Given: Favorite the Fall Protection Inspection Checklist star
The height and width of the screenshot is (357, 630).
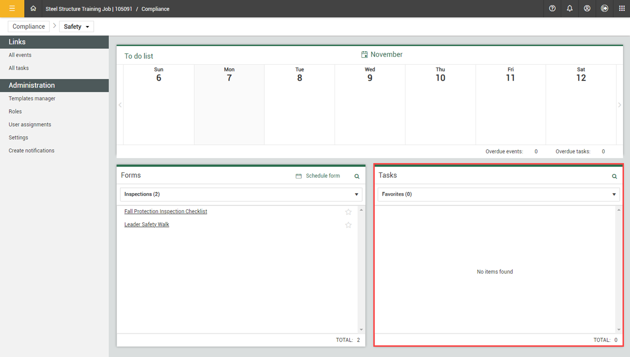Looking at the screenshot, I should [x=348, y=212].
